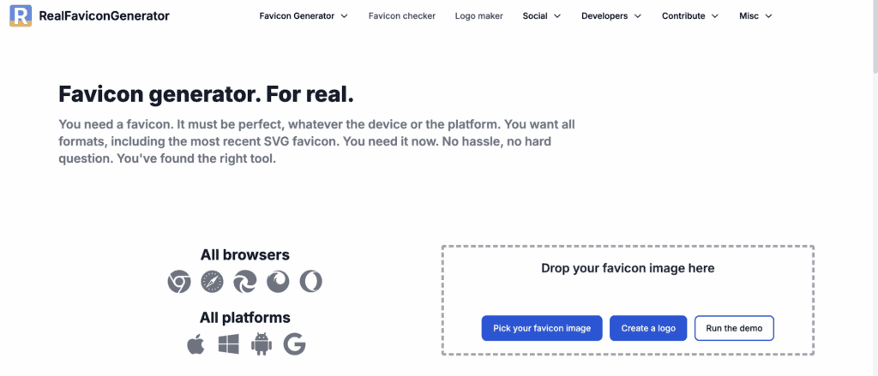Click the Safari compass browser icon
The height and width of the screenshot is (376, 878).
213,281
